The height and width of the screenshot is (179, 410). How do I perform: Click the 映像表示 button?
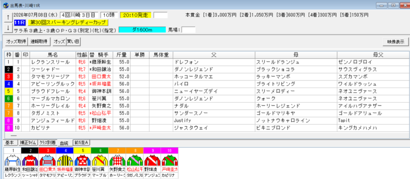tap(396, 42)
